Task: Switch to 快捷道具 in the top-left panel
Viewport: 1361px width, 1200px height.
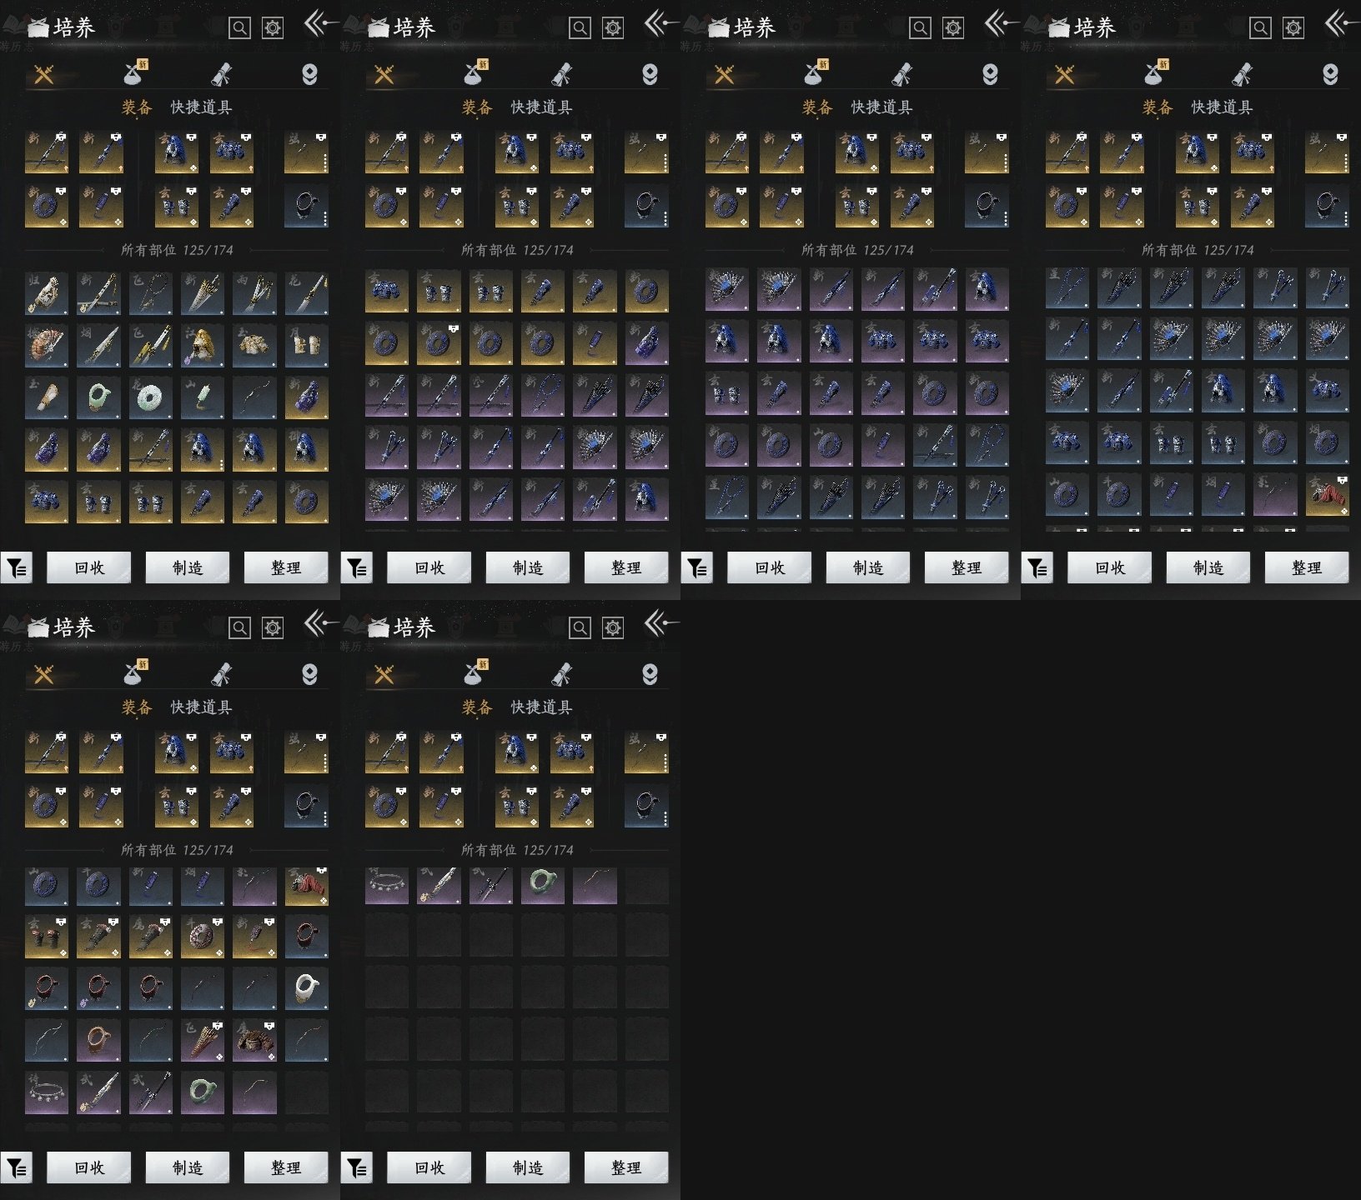Action: point(201,107)
